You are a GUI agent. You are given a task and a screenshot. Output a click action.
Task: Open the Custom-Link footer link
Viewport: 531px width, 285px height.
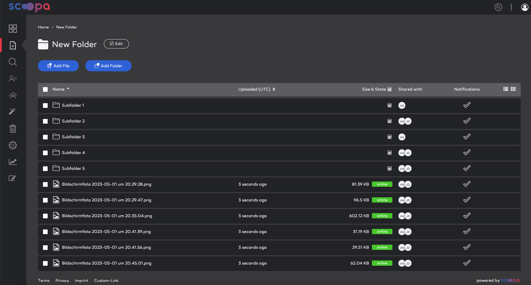click(106, 281)
